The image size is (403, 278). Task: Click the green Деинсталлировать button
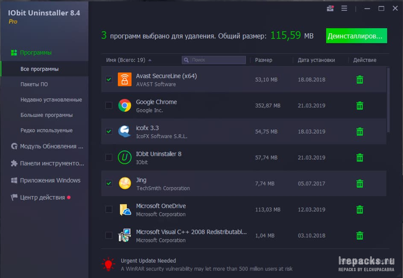tap(356, 36)
